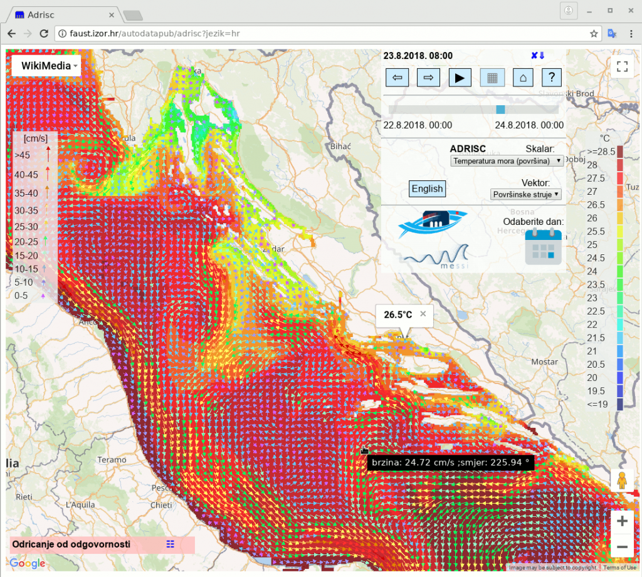Image resolution: width=642 pixels, height=577 pixels.
Task: Enter fullscreen map view
Action: coord(622,67)
